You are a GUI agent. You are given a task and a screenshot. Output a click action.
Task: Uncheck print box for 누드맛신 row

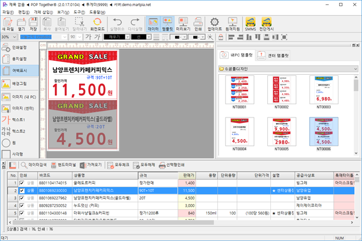(x=22, y=205)
